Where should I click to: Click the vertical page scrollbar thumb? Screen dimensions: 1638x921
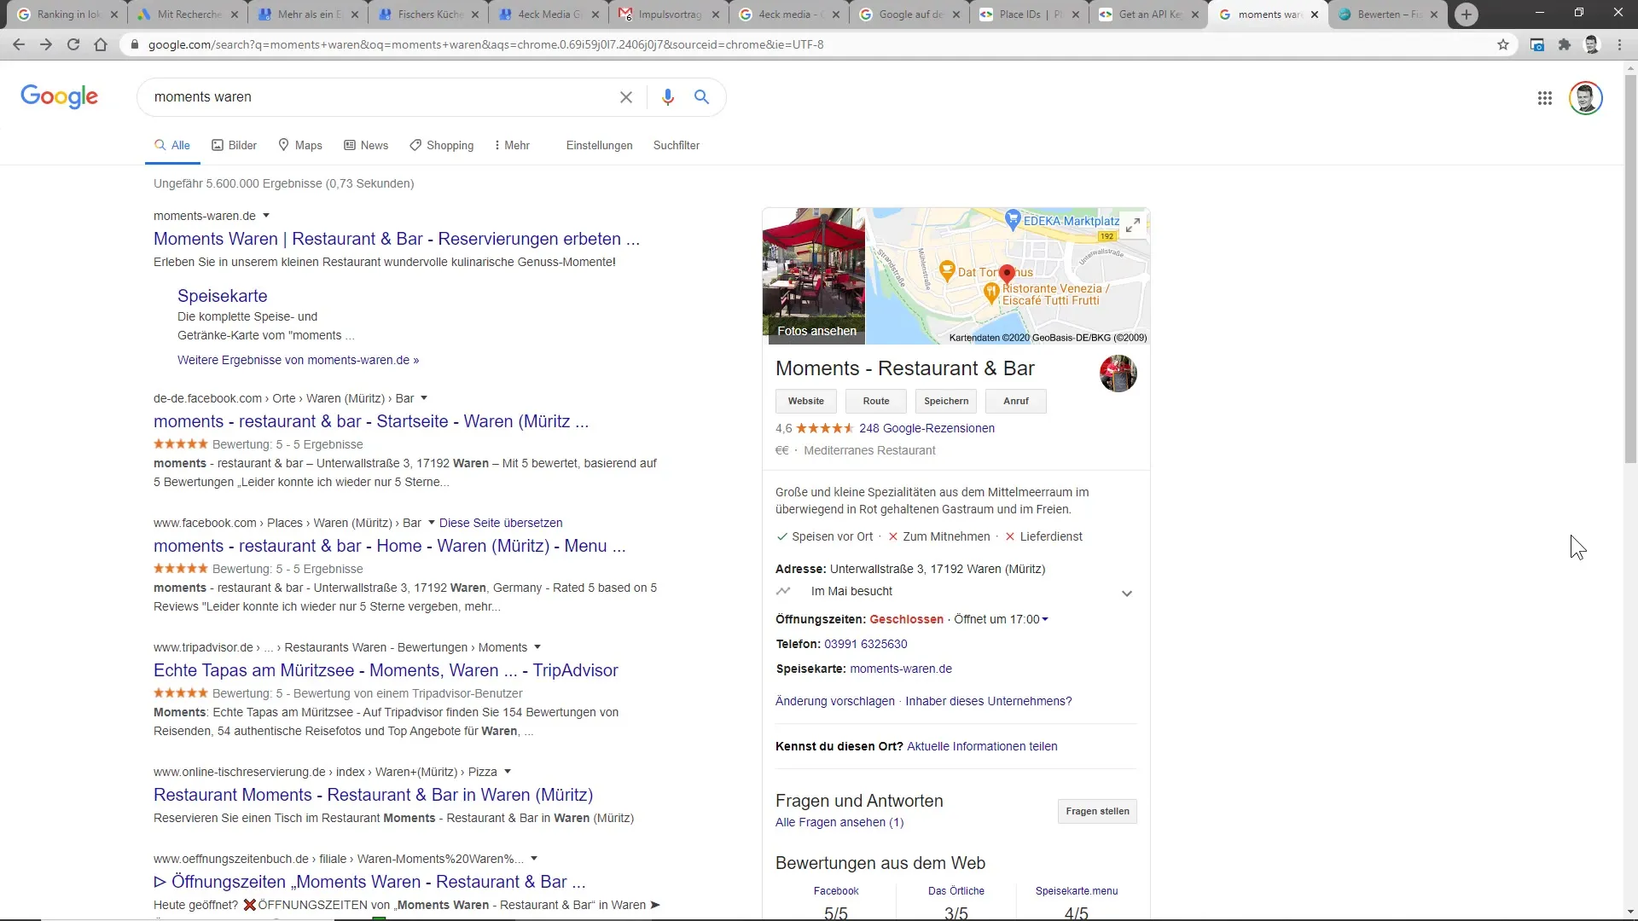[1630, 269]
